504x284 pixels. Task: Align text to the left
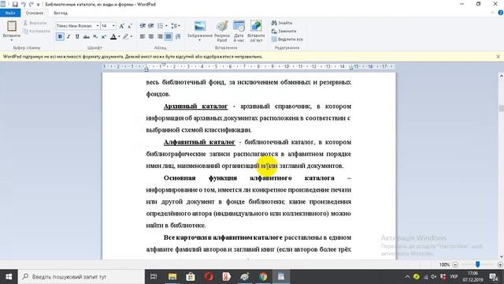pos(143,36)
